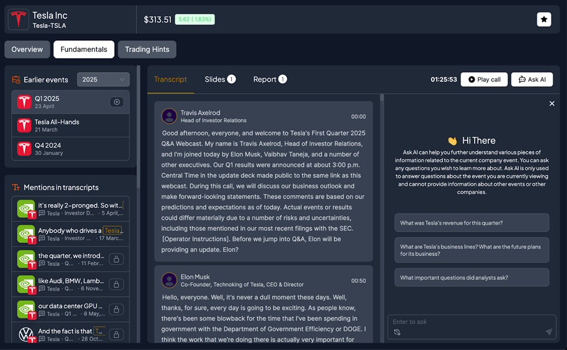Open the AI settings gear icon in the ask field
The image size is (567, 350).
coord(397,331)
